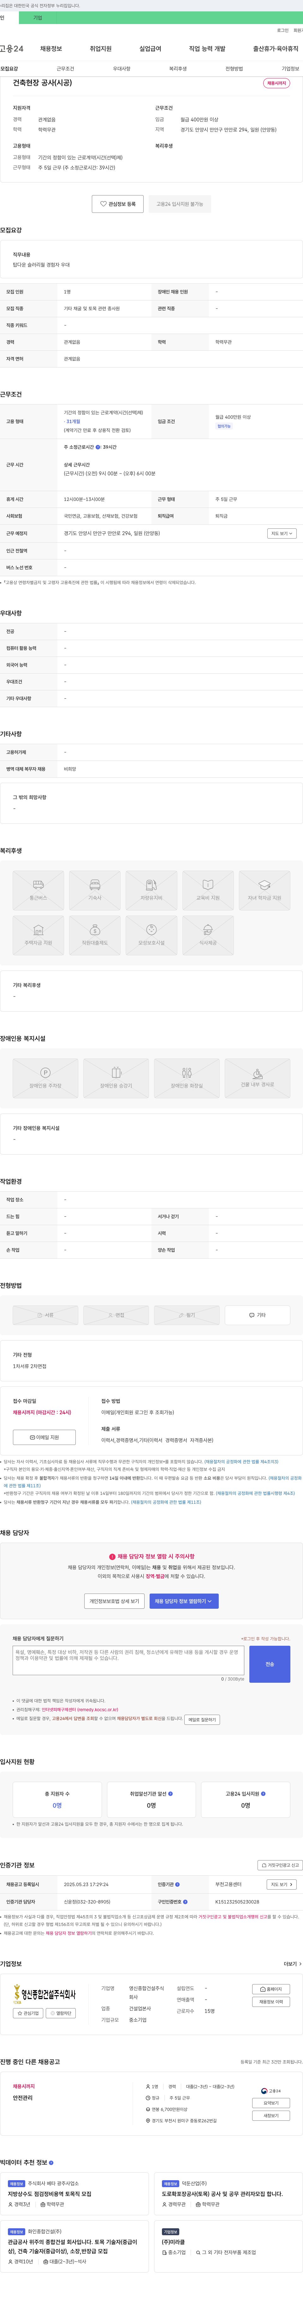Viewport: 303px width, 2301px height.
Task: Switch to the 기업 user tab
Action: pyautogui.click(x=38, y=18)
